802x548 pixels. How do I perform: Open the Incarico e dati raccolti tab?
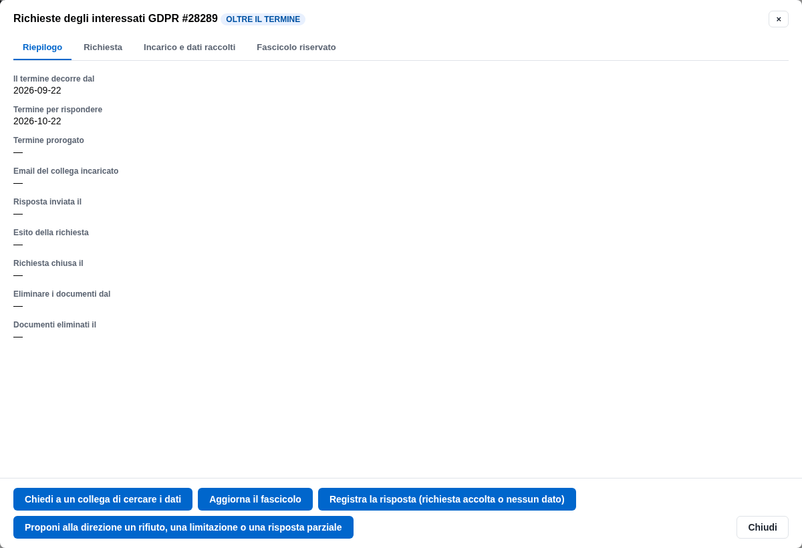(x=189, y=47)
